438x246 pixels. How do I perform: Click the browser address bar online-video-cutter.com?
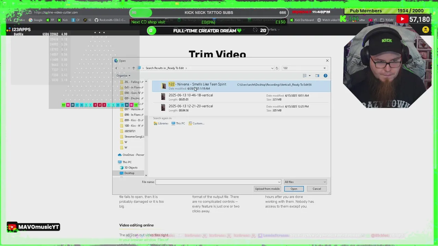79,12
